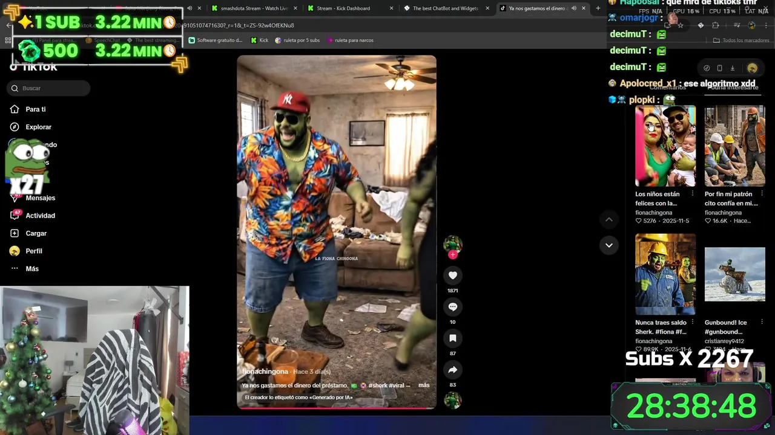
Task: Switch to the Comentarios tab
Action: pos(667,88)
